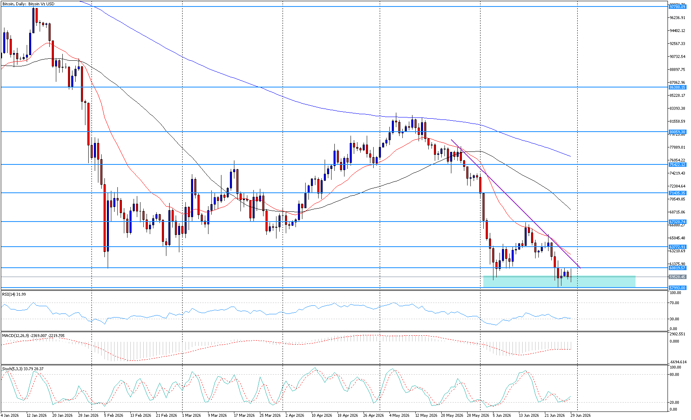Viewport: 691px width, 420px height.
Task: Click the 65045.48 price axis value
Action: (x=677, y=238)
